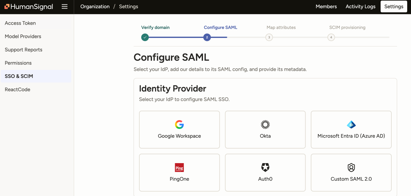Click the Custom SAML 2.0 shield icon
Viewport: 411px width, 196px height.
point(351,168)
